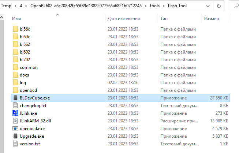The width and height of the screenshot is (239, 153).
Task: Click the 5 837 КБ size value
Action: click(220, 136)
